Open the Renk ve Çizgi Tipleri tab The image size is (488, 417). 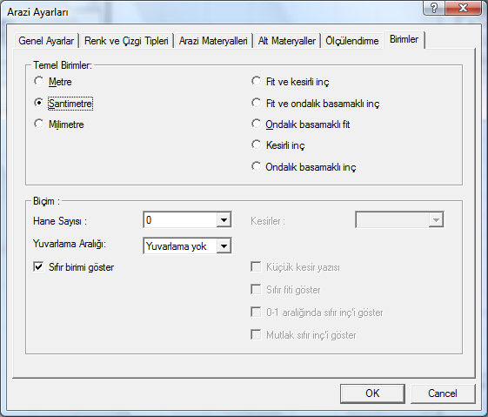[126, 41]
